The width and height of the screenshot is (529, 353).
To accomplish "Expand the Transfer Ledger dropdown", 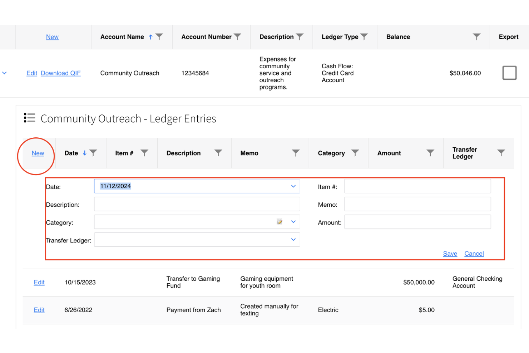I will click(293, 240).
